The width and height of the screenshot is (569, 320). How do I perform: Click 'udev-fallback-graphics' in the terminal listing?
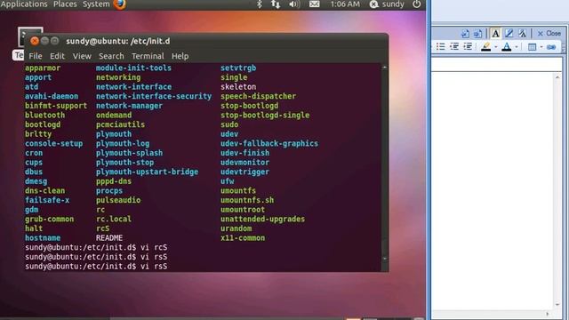(269, 143)
